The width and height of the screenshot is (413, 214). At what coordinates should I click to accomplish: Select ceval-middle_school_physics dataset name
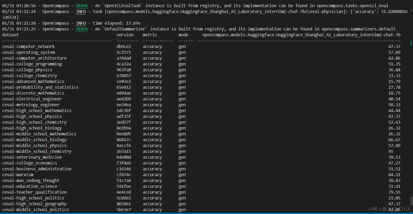click(34, 145)
